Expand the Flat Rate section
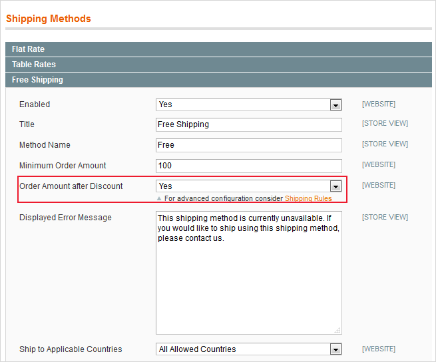Image resolution: width=436 pixels, height=362 pixels. tap(28, 49)
